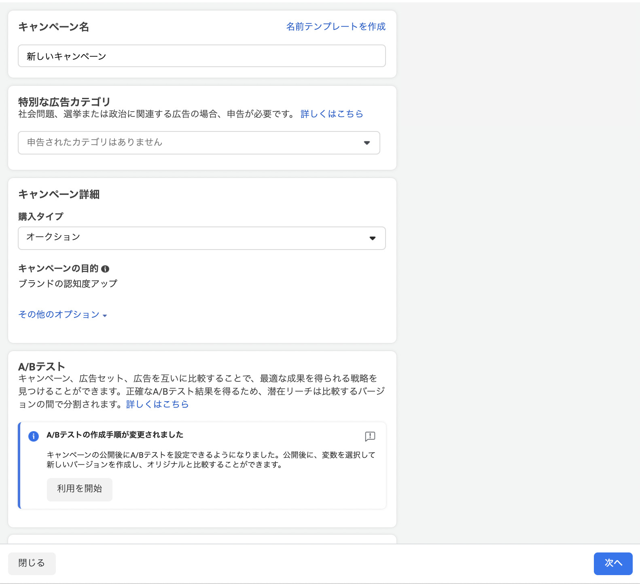
Task: Click the キャンペーン名 text field
Action: pos(201,56)
